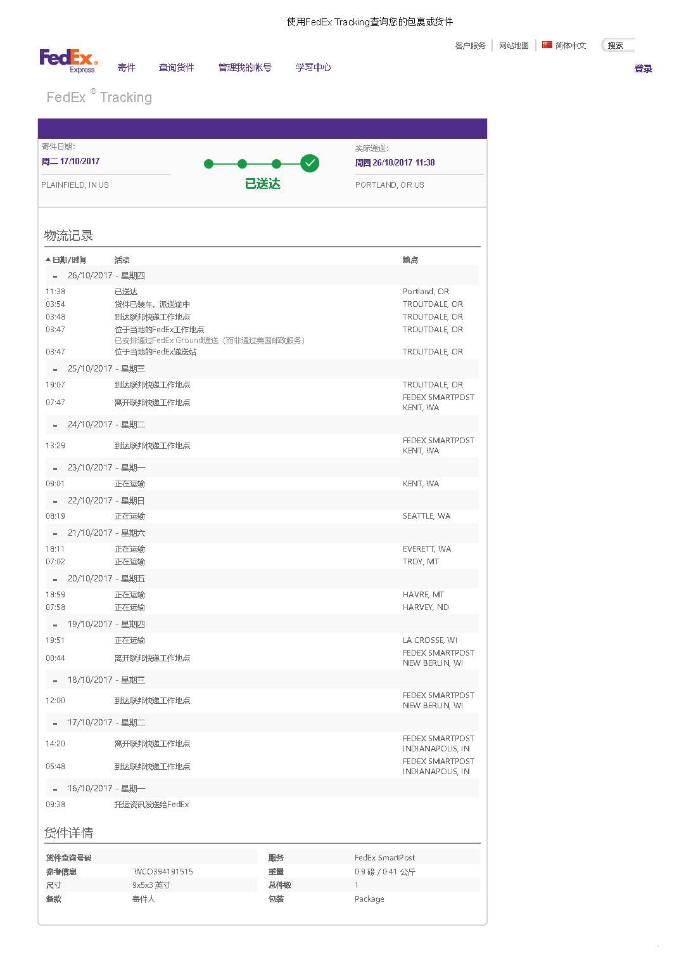
Task: Collapse the 22/10/2017 星期日 section
Action: coord(55,502)
